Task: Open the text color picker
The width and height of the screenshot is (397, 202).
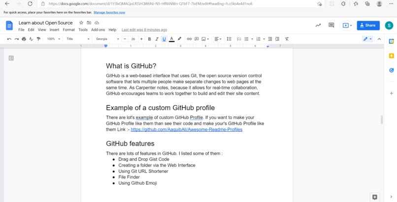Action: coord(172,39)
